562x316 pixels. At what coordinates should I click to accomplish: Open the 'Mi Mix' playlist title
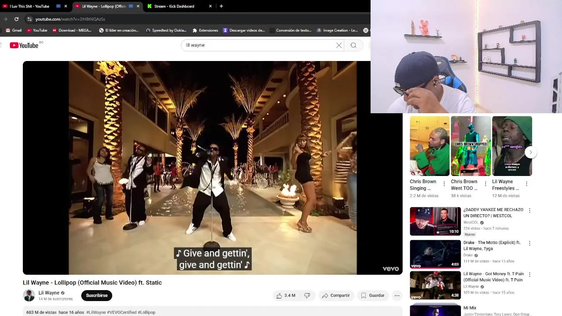pos(470,308)
